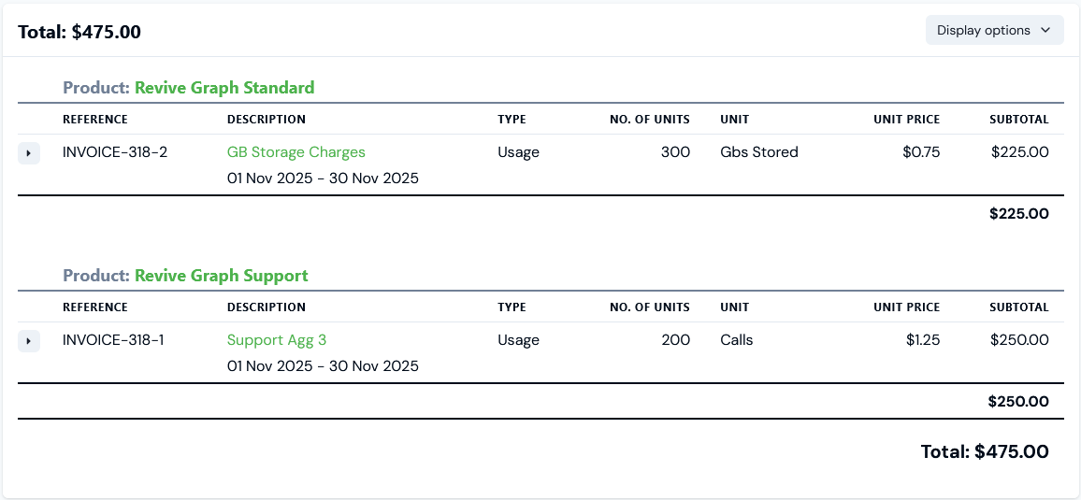
Task: Click the top Total: $475.00 heading
Action: point(79,32)
